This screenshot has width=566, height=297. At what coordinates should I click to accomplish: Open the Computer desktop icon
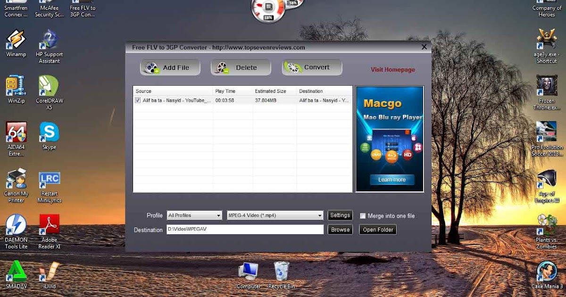pyautogui.click(x=248, y=275)
